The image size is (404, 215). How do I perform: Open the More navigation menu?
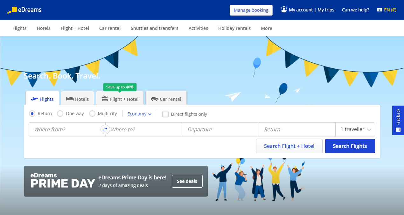point(267,28)
